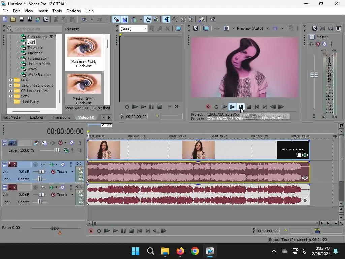
Task: Mute audio track 2
Action: click(x=63, y=165)
